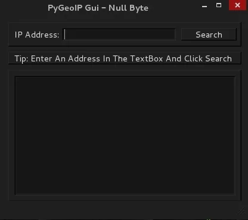Place cursor in the address entry field
Screen dimensions: 248x220
[119, 35]
